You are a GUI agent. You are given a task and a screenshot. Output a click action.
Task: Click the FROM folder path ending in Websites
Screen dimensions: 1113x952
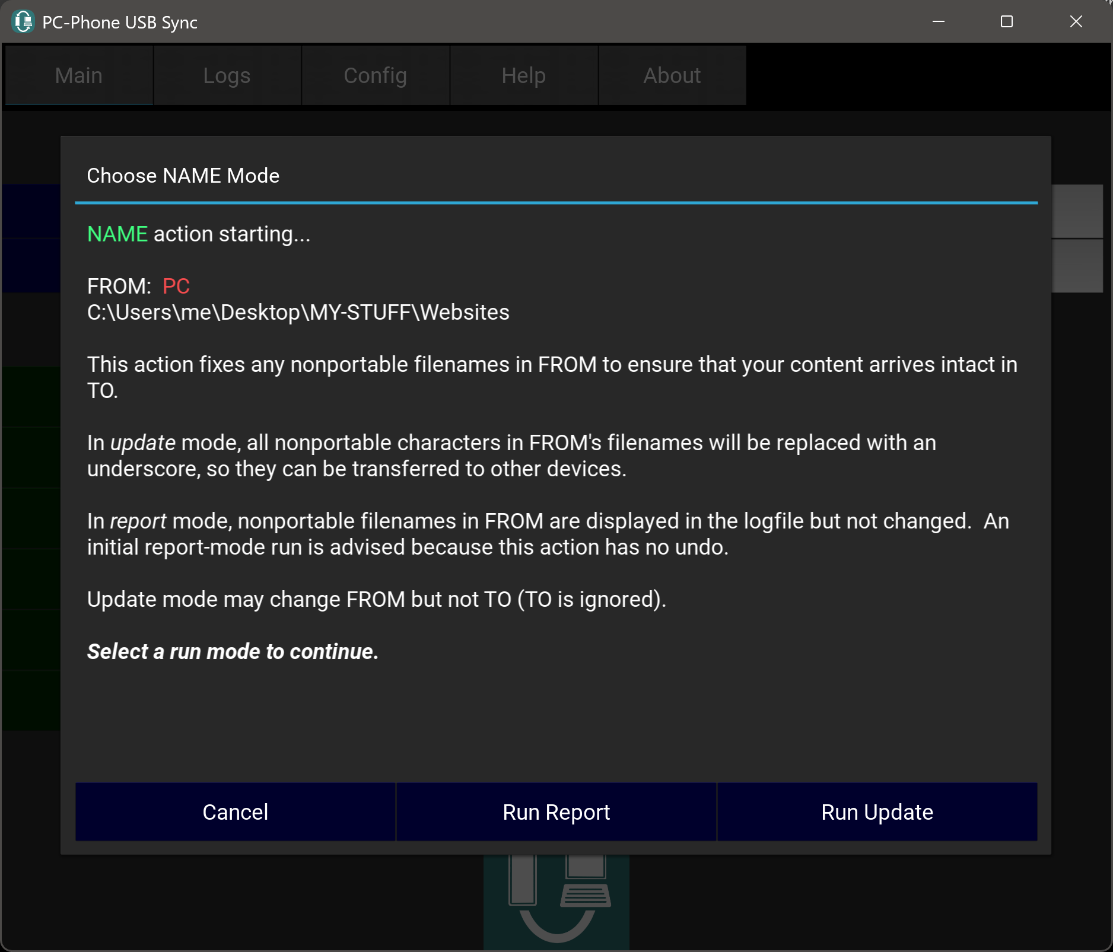[x=298, y=313]
